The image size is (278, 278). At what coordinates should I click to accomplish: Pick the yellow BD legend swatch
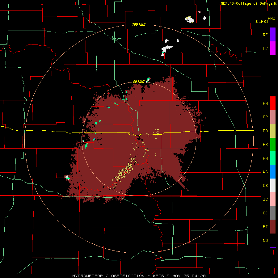click(x=273, y=131)
